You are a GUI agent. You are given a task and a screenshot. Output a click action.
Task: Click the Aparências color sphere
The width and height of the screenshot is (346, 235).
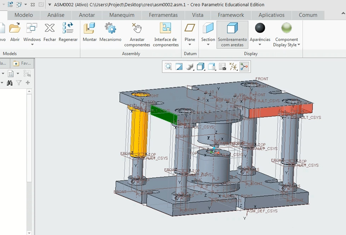(260, 28)
